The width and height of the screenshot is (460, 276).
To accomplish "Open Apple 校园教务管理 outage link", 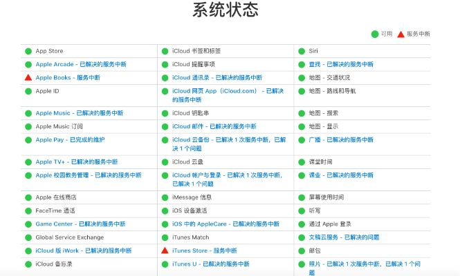I will click(89, 175).
